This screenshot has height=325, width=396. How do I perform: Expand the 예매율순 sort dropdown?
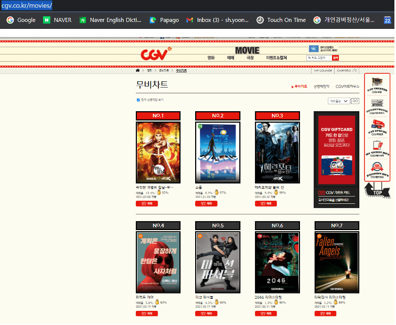(339, 101)
